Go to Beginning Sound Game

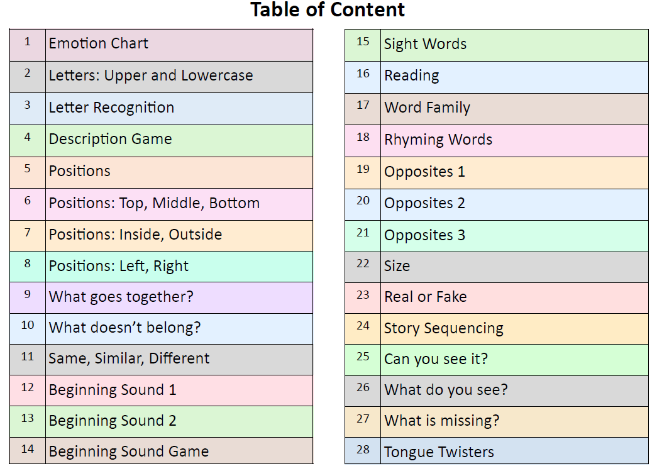click(129, 452)
